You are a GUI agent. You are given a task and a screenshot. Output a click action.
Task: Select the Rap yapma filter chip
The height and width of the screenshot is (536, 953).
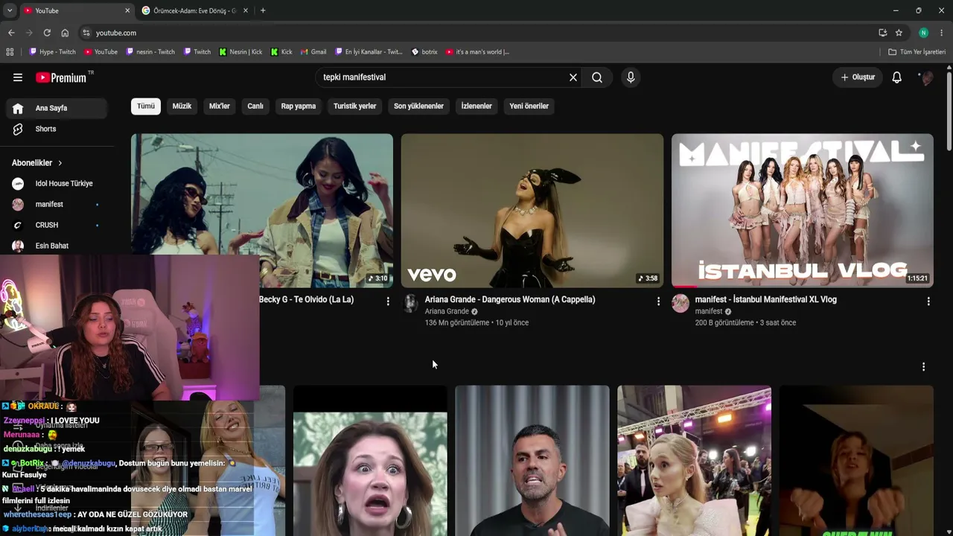(299, 106)
